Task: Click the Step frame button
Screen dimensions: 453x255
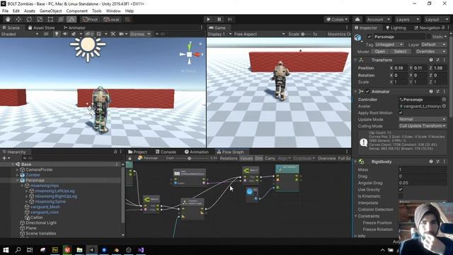Action: click(x=229, y=19)
